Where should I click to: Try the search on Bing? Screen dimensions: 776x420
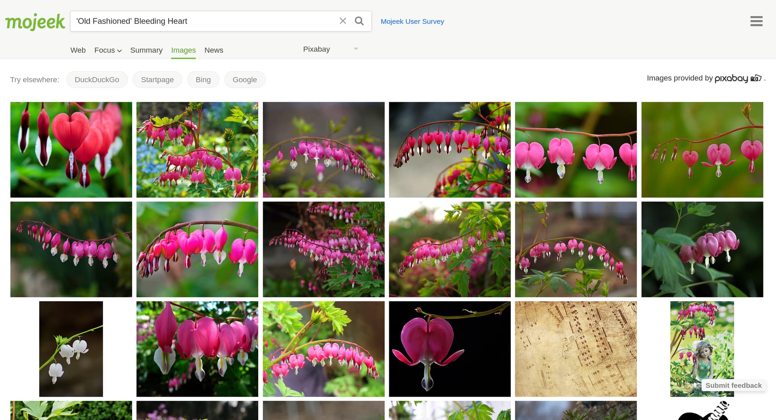203,80
